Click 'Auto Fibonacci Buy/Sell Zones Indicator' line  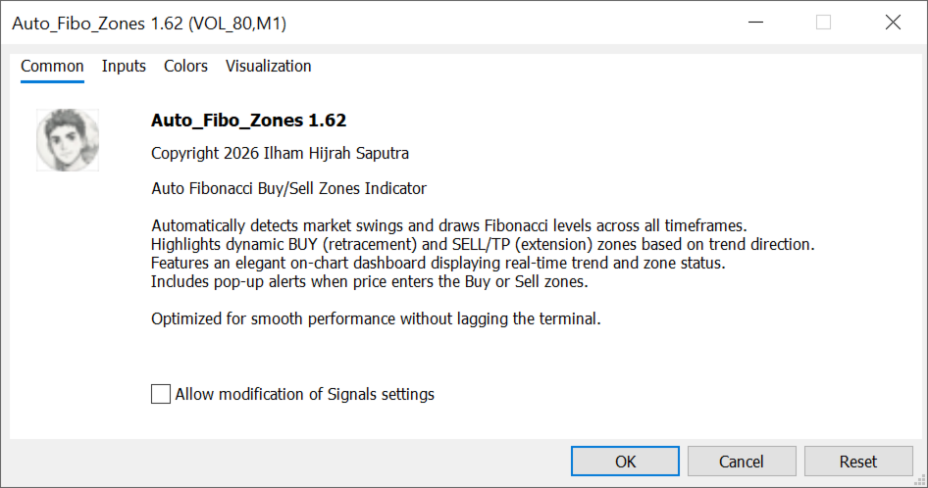[x=288, y=189]
